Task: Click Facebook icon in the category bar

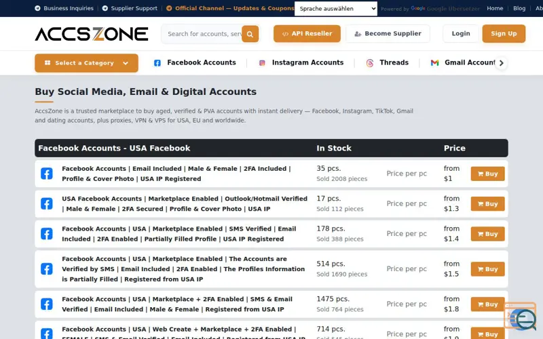Action: [x=157, y=63]
